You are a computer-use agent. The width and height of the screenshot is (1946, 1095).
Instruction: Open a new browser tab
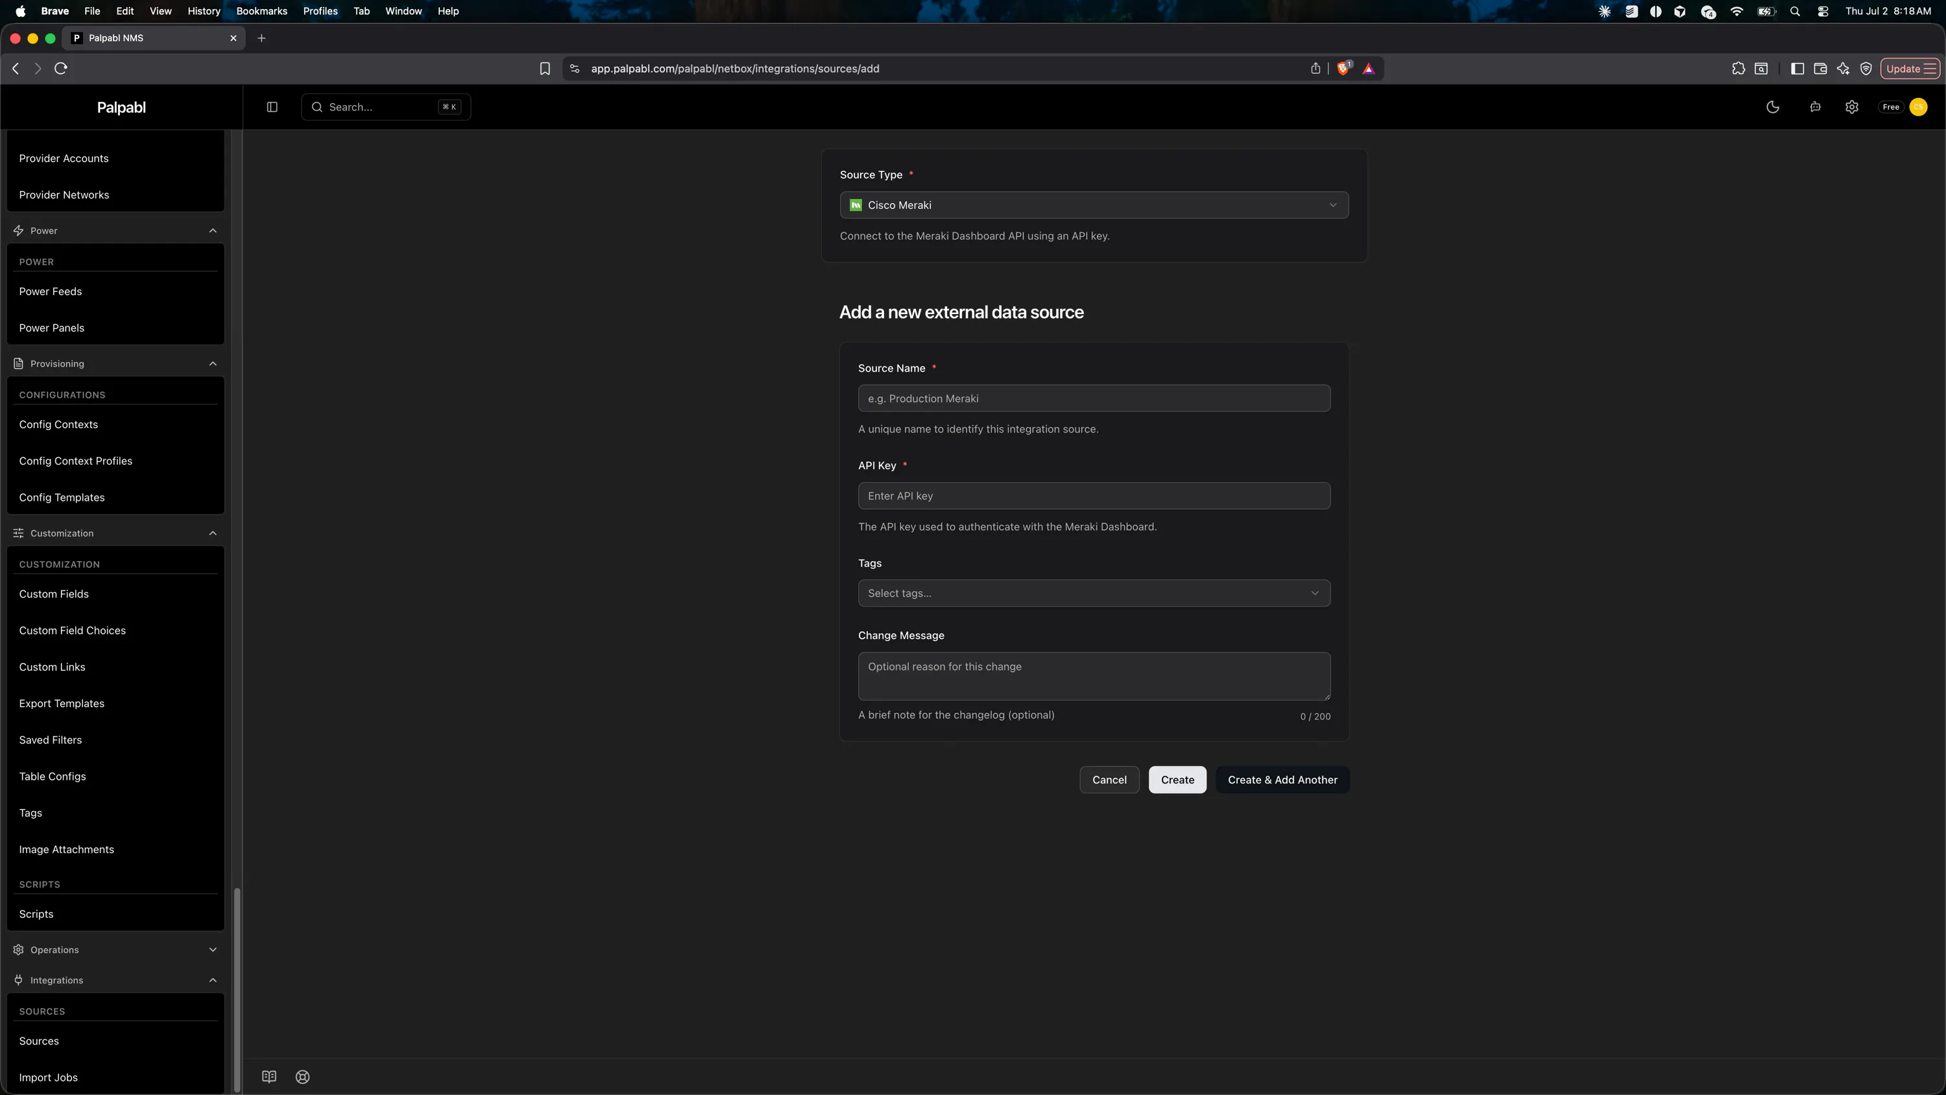261,38
